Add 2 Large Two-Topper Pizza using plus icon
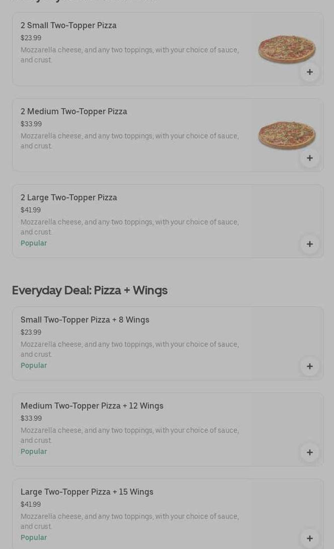Image resolution: width=334 pixels, height=549 pixels. coord(309,244)
